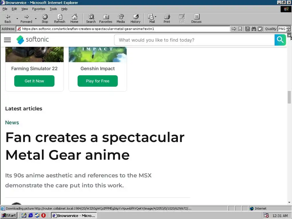This screenshot has width=292, height=219.
Task: Click the Mail toolbar button
Action: click(x=151, y=19)
